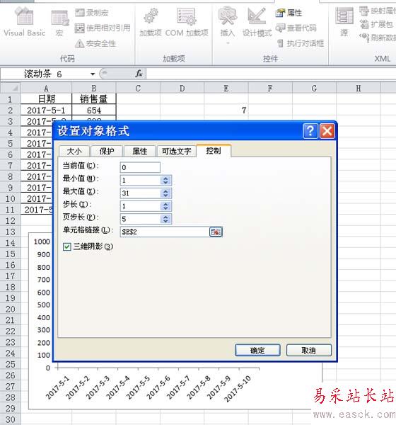Click the 步长 spinner arrows
The height and width of the screenshot is (425, 396).
pos(165,206)
